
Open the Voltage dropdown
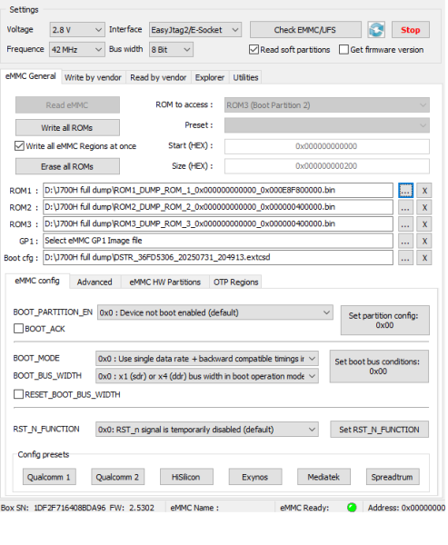(77, 30)
